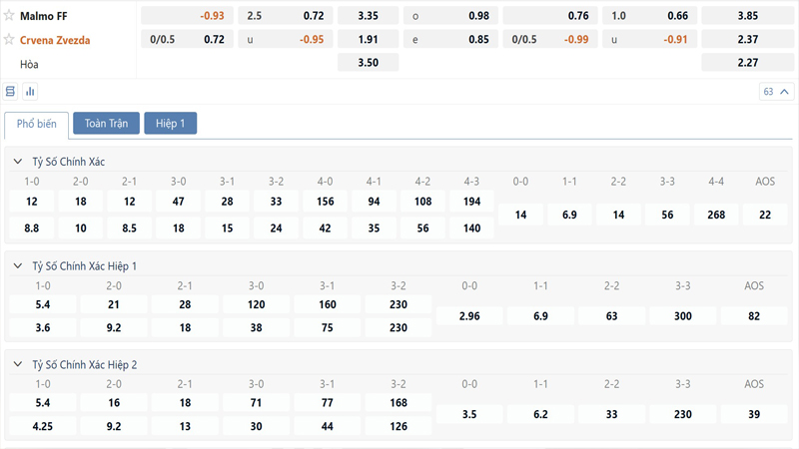This screenshot has height=449, width=799.
Task: Open the Toàn Trận tab
Action: point(106,124)
